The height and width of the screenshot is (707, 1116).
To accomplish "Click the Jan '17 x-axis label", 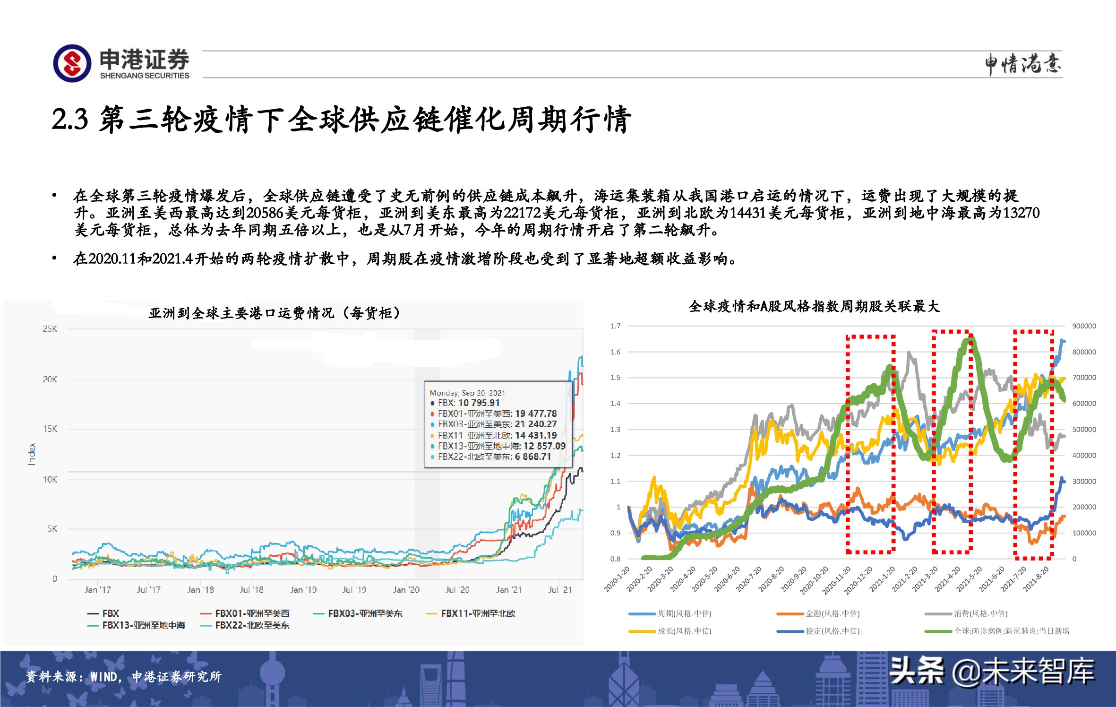I will pyautogui.click(x=98, y=590).
